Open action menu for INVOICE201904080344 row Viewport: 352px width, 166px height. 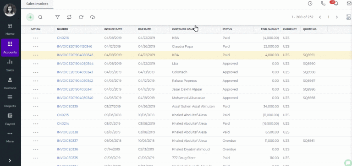(x=36, y=64)
